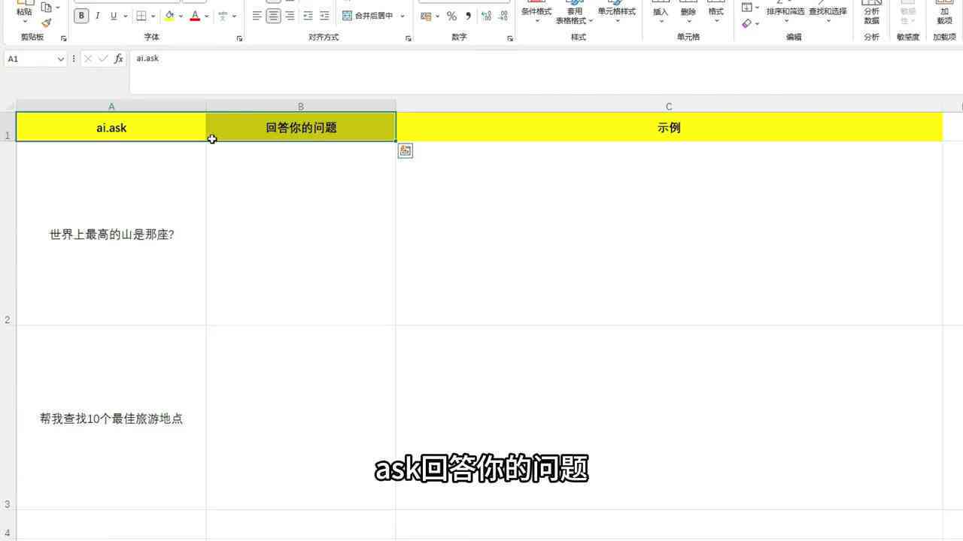Align text right
The image size is (963, 541).
[290, 16]
